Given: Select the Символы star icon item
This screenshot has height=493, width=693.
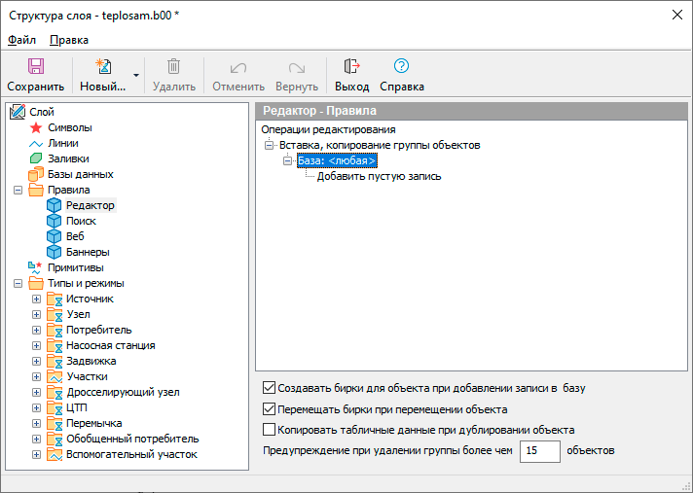Looking at the screenshot, I should click(37, 127).
